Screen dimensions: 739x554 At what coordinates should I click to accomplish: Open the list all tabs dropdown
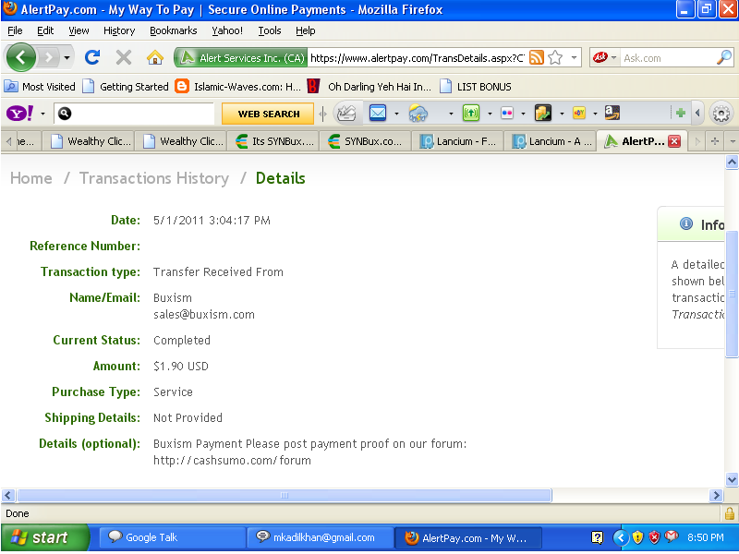pyautogui.click(x=732, y=141)
